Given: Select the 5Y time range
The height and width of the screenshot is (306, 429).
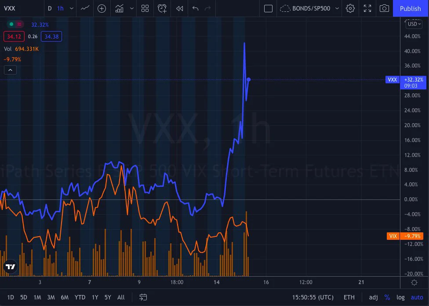Looking at the screenshot, I should pyautogui.click(x=108, y=297).
